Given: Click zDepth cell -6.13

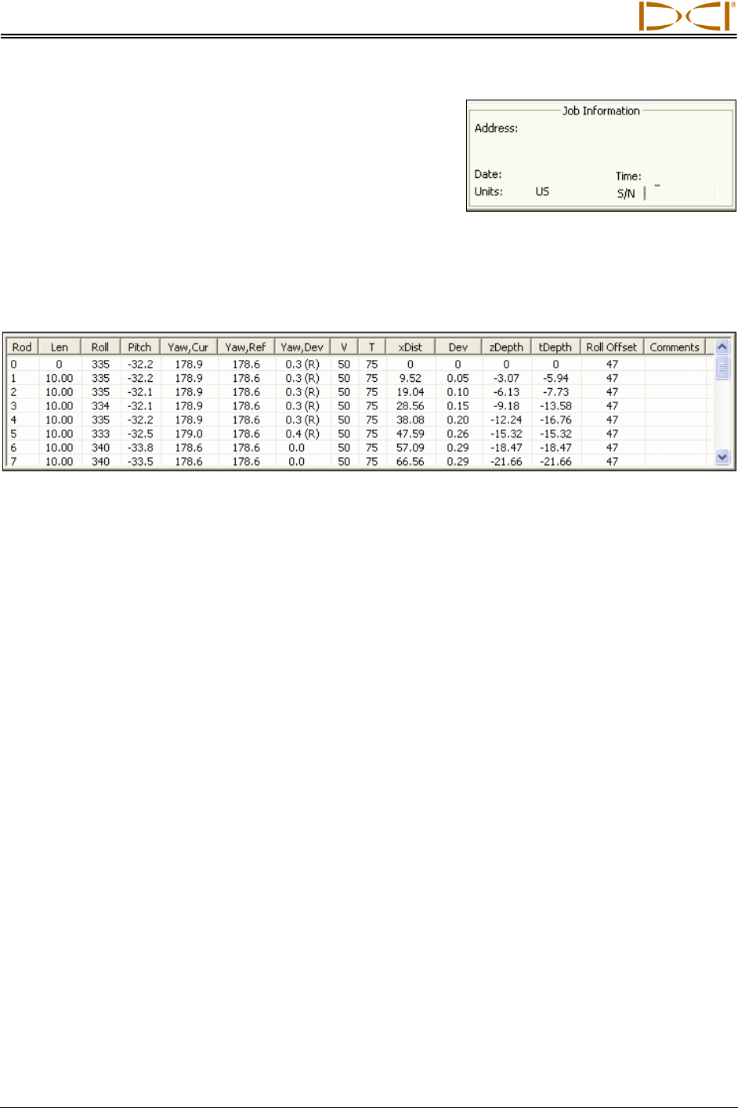Looking at the screenshot, I should pos(506,392).
